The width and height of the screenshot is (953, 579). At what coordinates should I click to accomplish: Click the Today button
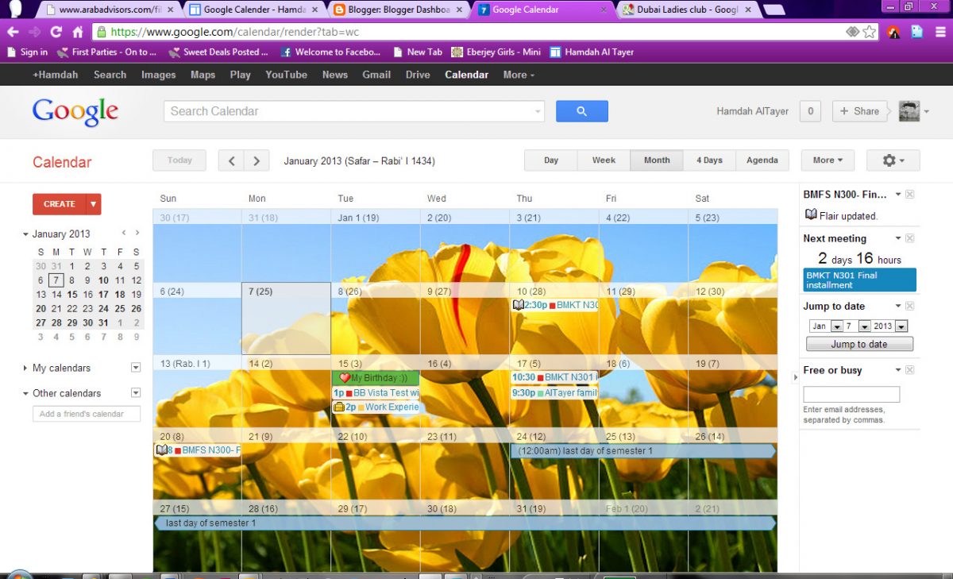(179, 160)
